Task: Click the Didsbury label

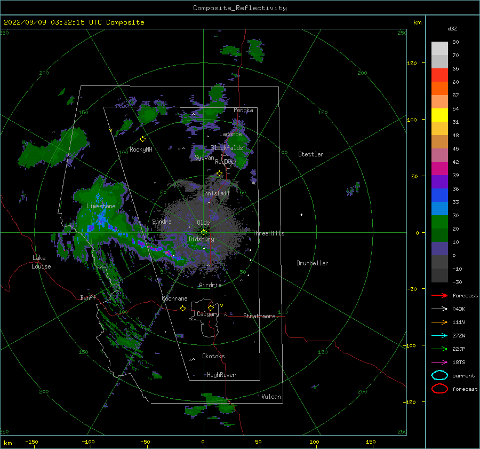Action: tap(202, 239)
